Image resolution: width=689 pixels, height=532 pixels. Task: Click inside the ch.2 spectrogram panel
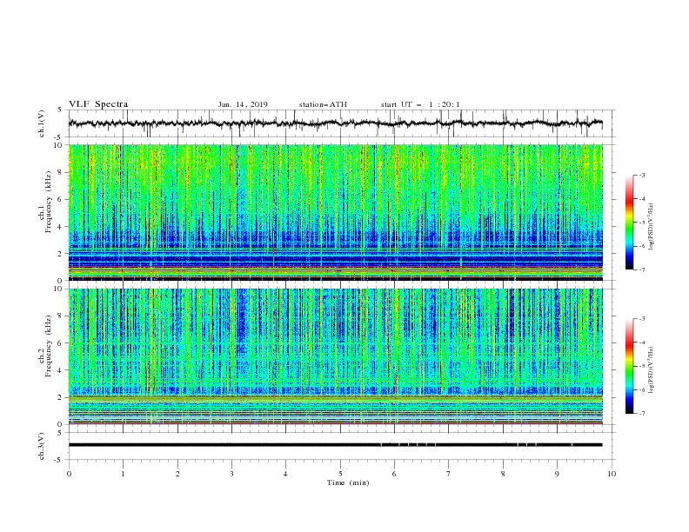click(335, 356)
